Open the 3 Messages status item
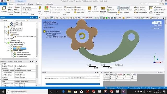This screenshot has height=94, width=167. 110,88
